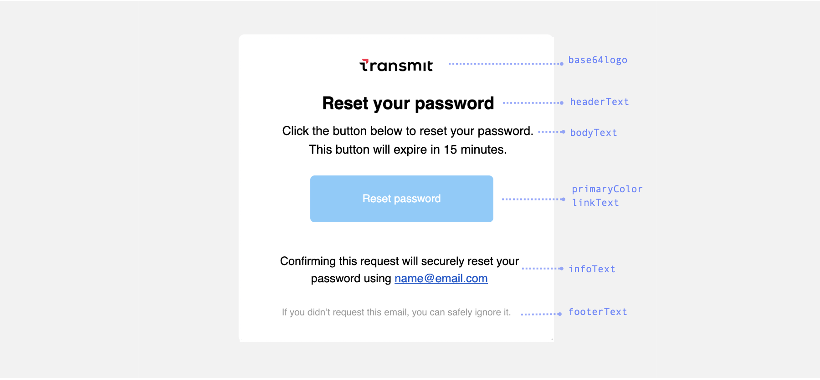Select the linkText annotation label
The width and height of the screenshot is (820, 380).
tap(595, 203)
